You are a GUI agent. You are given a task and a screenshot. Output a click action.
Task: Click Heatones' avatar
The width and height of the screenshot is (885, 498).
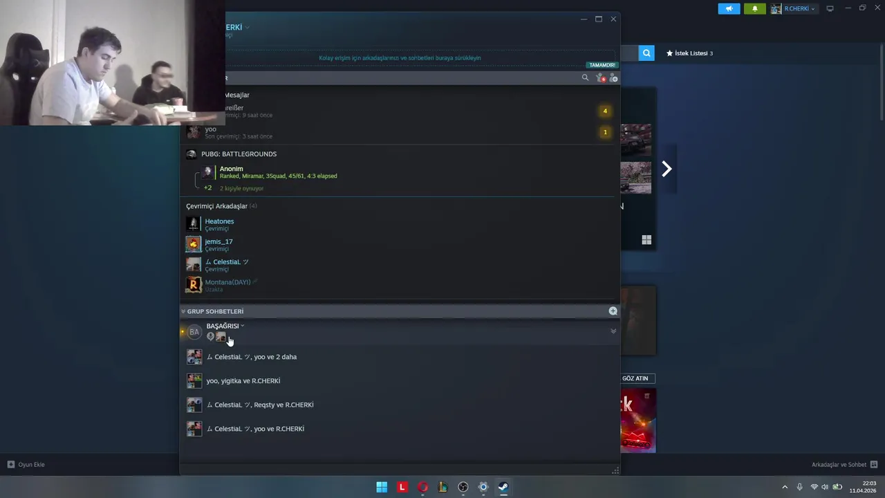click(x=193, y=224)
